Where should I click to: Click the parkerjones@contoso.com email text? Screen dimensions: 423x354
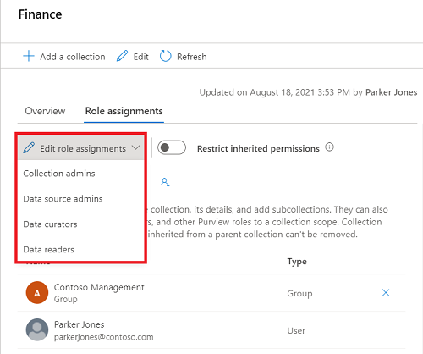(104, 337)
